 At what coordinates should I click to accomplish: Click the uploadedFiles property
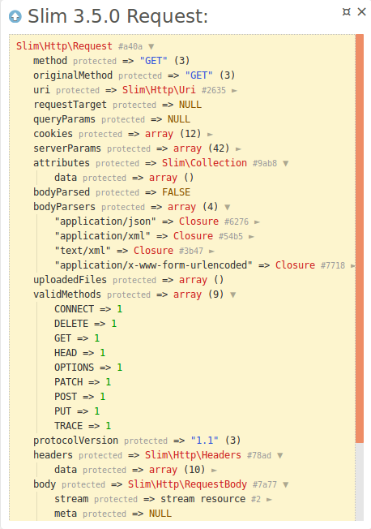pyautogui.click(x=70, y=280)
